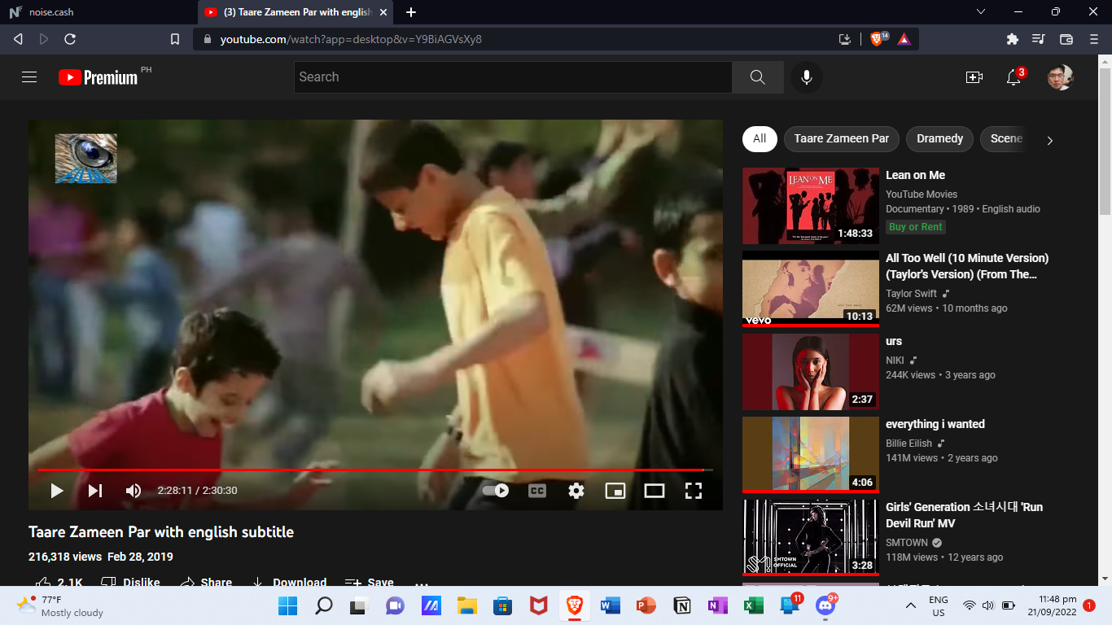
Task: Mute the video volume
Action: [x=133, y=491]
